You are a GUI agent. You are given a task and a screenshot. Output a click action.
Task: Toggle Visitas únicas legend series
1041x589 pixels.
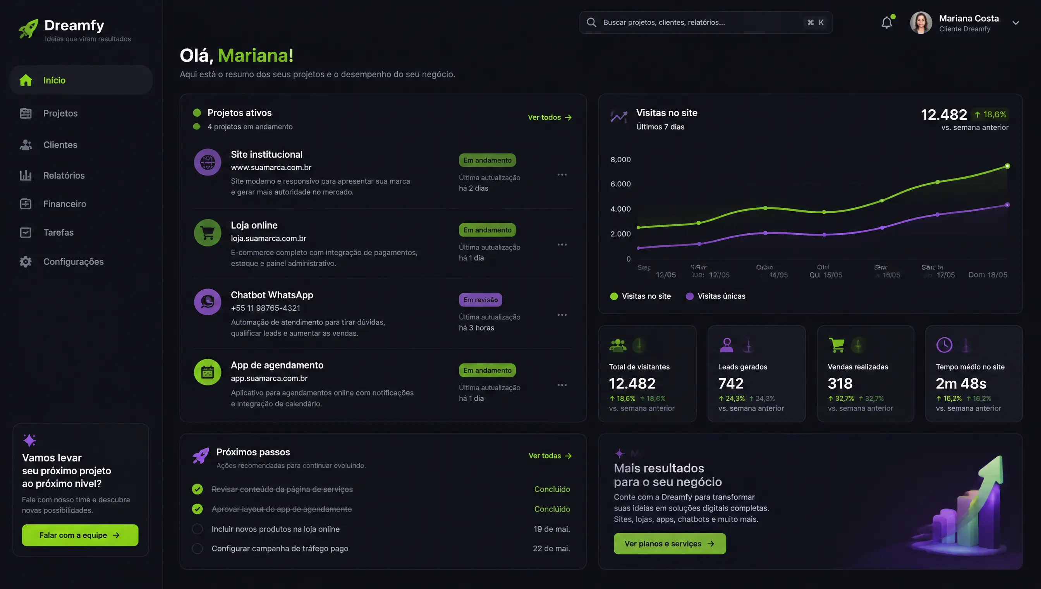pyautogui.click(x=716, y=296)
